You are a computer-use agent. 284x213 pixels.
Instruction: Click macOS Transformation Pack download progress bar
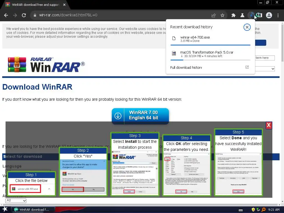211,60
